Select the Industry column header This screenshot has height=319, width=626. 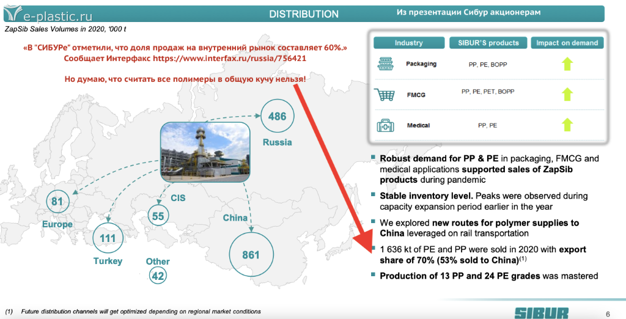[408, 43]
